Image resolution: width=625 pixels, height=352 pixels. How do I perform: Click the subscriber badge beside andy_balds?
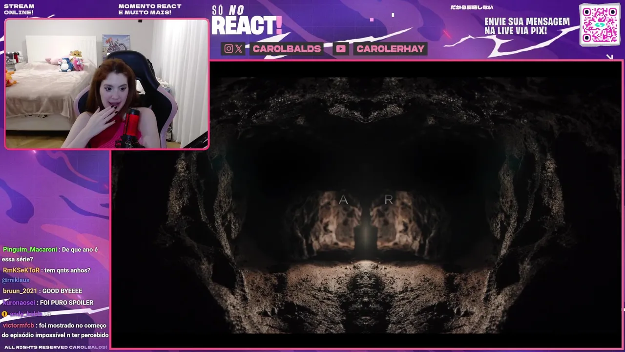(4, 314)
